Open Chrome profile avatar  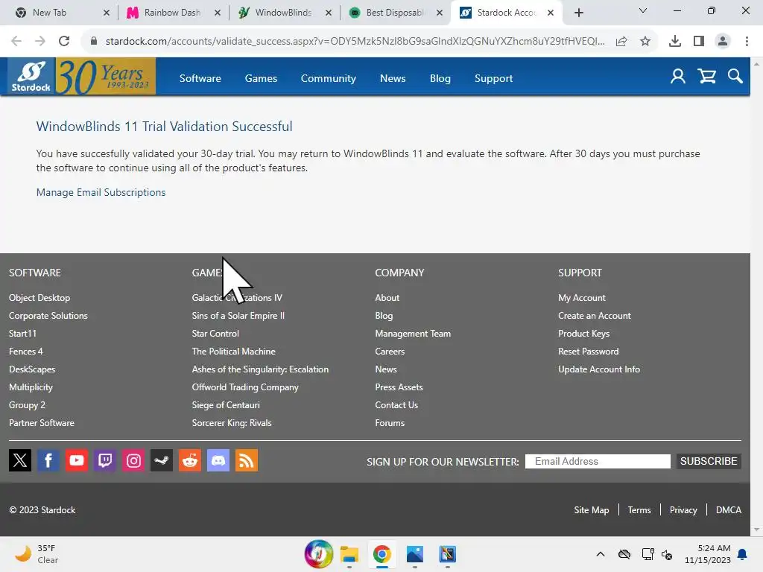723,42
